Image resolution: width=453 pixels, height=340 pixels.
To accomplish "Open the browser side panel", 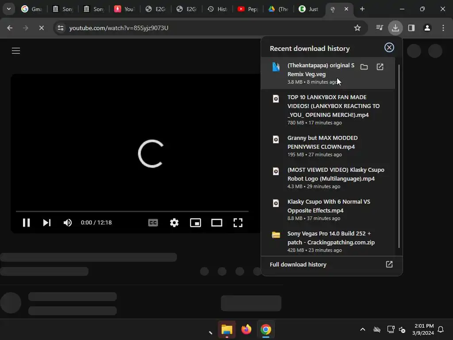I will click(x=411, y=28).
